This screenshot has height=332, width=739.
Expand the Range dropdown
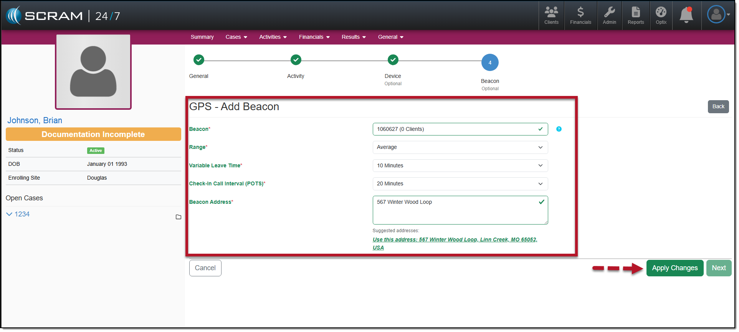pos(460,148)
